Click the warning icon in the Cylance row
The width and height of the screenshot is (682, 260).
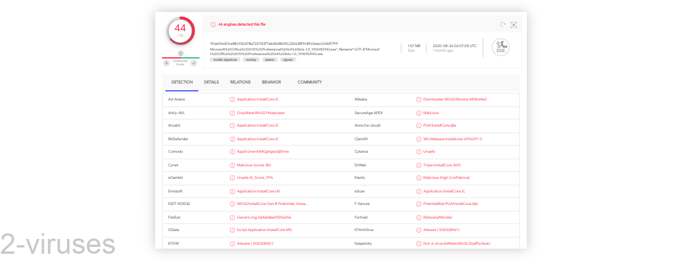pos(419,152)
